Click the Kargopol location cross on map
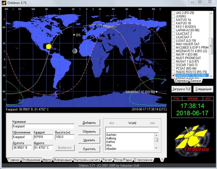This screenshot has height=169, width=217. pyautogui.click(x=104, y=26)
